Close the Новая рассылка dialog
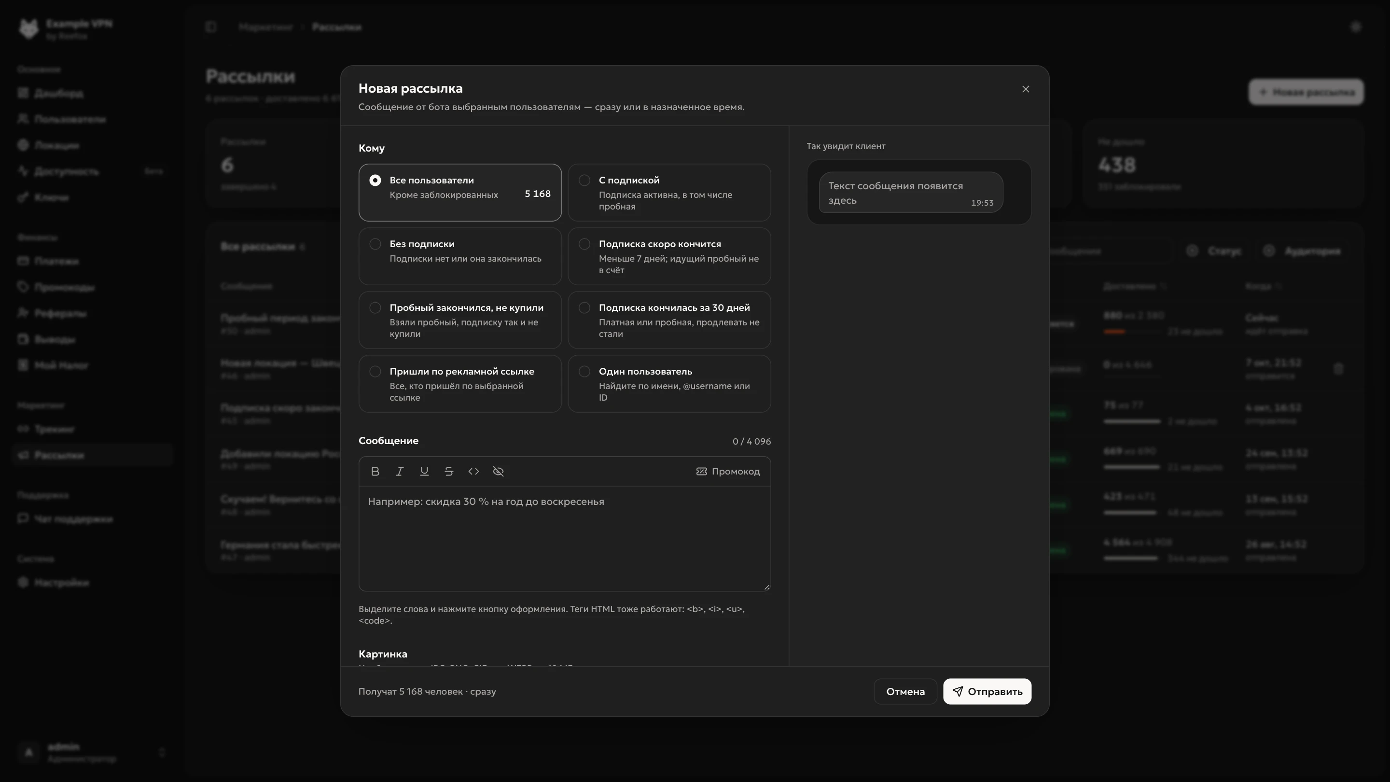 click(x=1026, y=89)
